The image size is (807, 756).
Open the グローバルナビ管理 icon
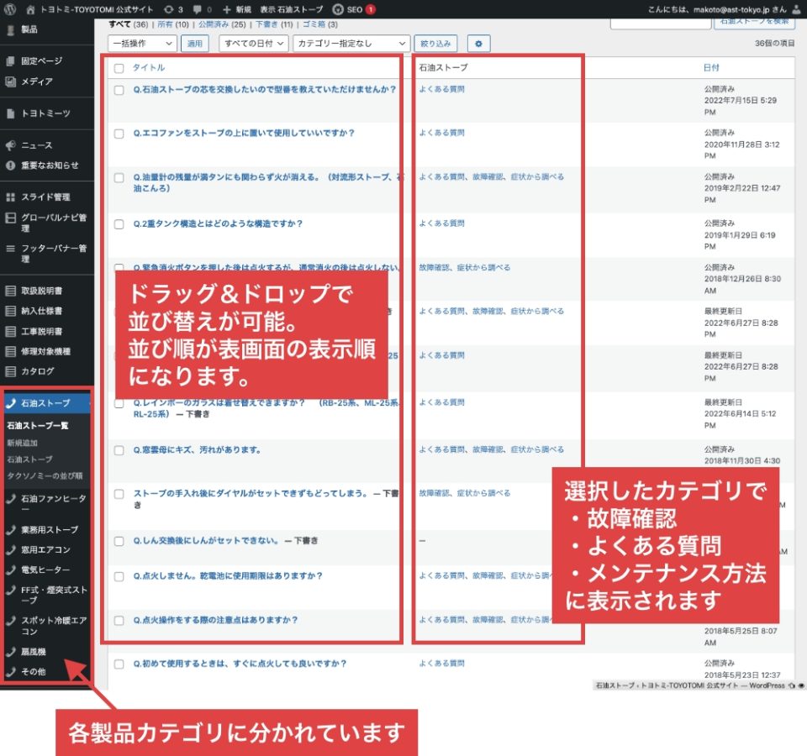10,218
